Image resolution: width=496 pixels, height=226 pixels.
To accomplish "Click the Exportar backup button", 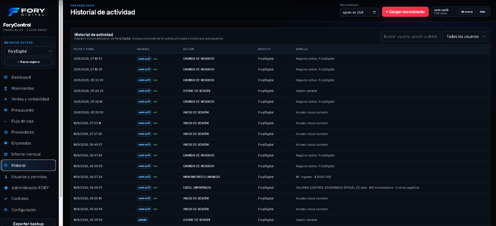I will (28, 223).
